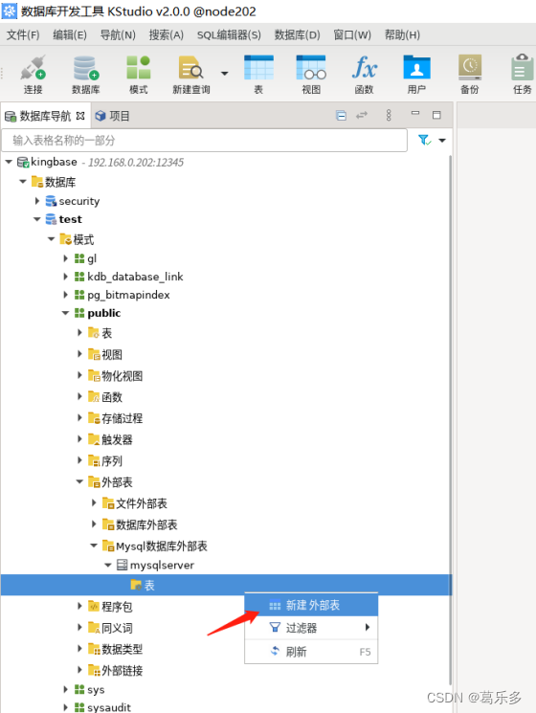Select the 序列 folder in tree
This screenshot has width=536, height=713.
pos(105,460)
